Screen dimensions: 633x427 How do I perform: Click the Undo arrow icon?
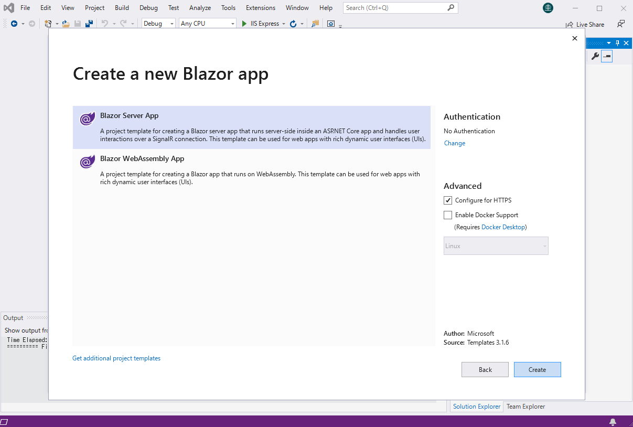pyautogui.click(x=104, y=23)
